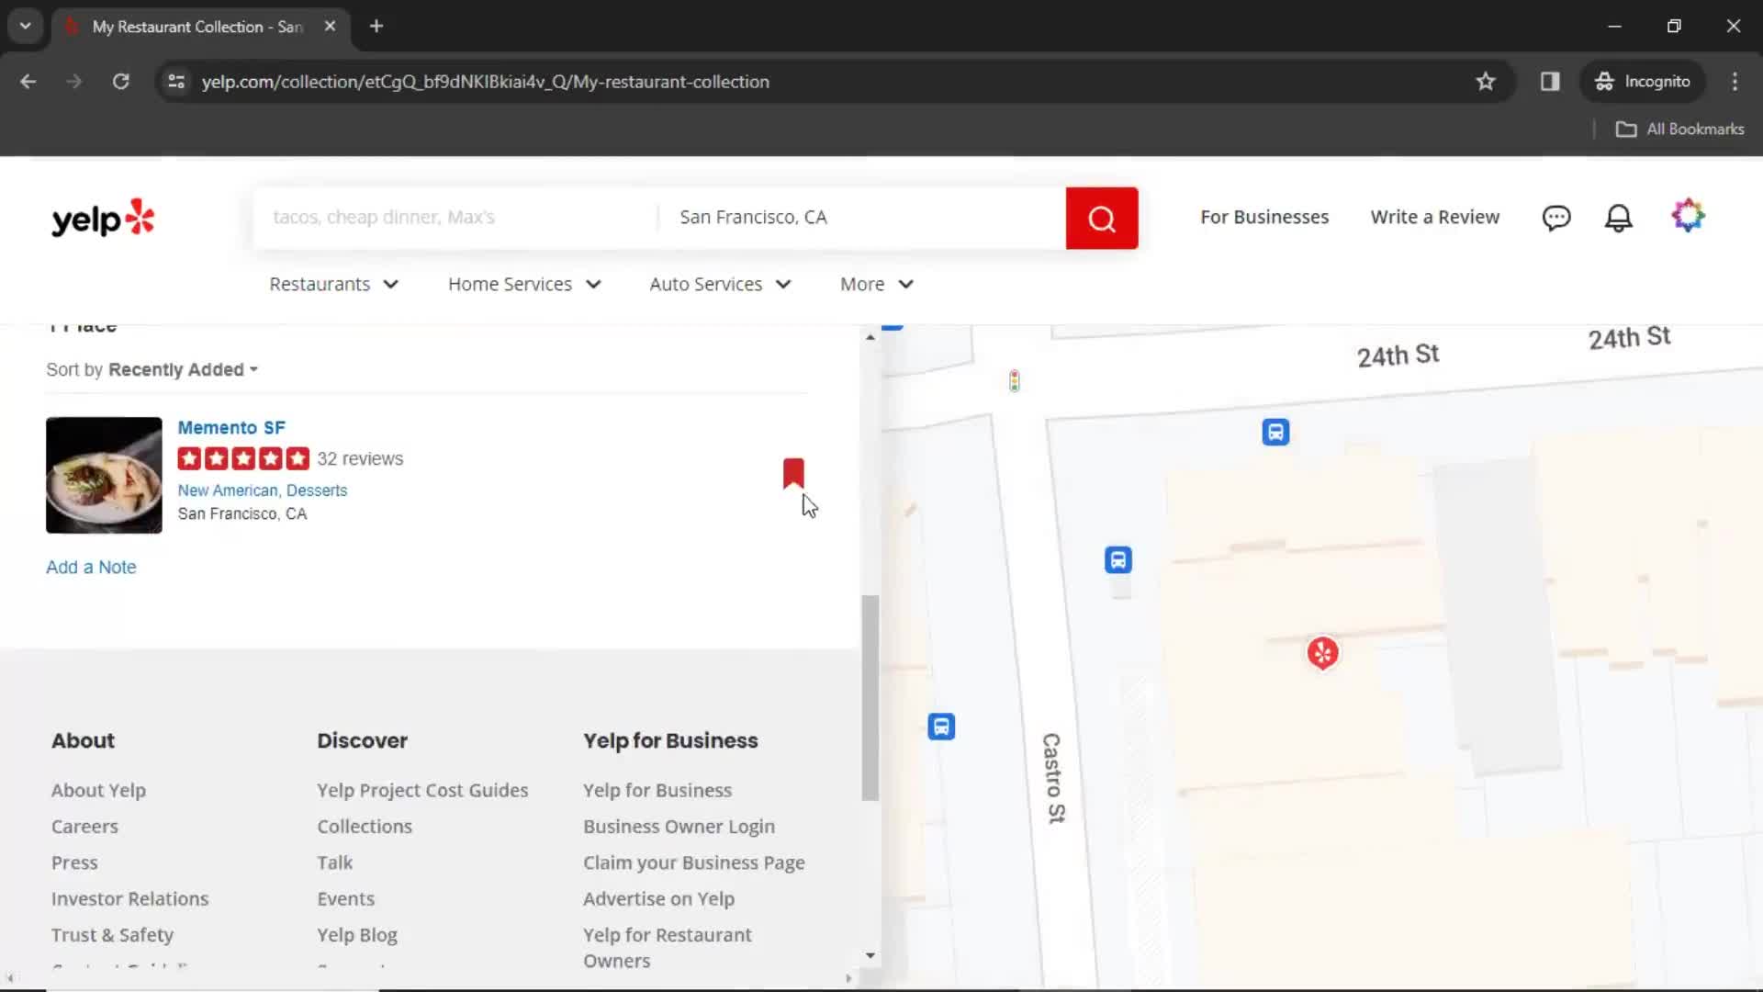The width and height of the screenshot is (1763, 992).
Task: Open Talk footer link
Action: coord(334,863)
